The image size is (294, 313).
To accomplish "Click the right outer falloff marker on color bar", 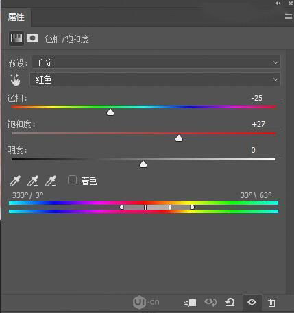I will click(x=193, y=207).
